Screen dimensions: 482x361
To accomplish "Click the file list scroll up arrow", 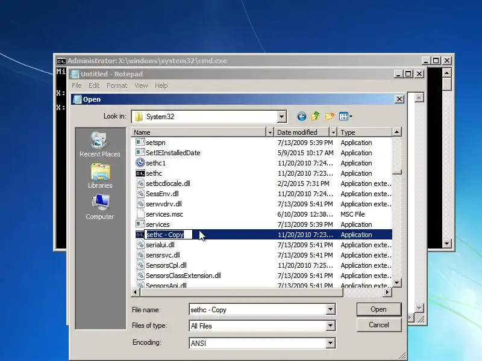I will click(397, 132).
